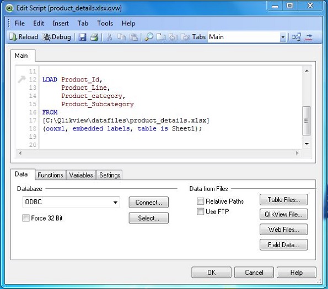The height and width of the screenshot is (289, 328).
Task: Move tab left with promote icon
Action: tap(173, 37)
